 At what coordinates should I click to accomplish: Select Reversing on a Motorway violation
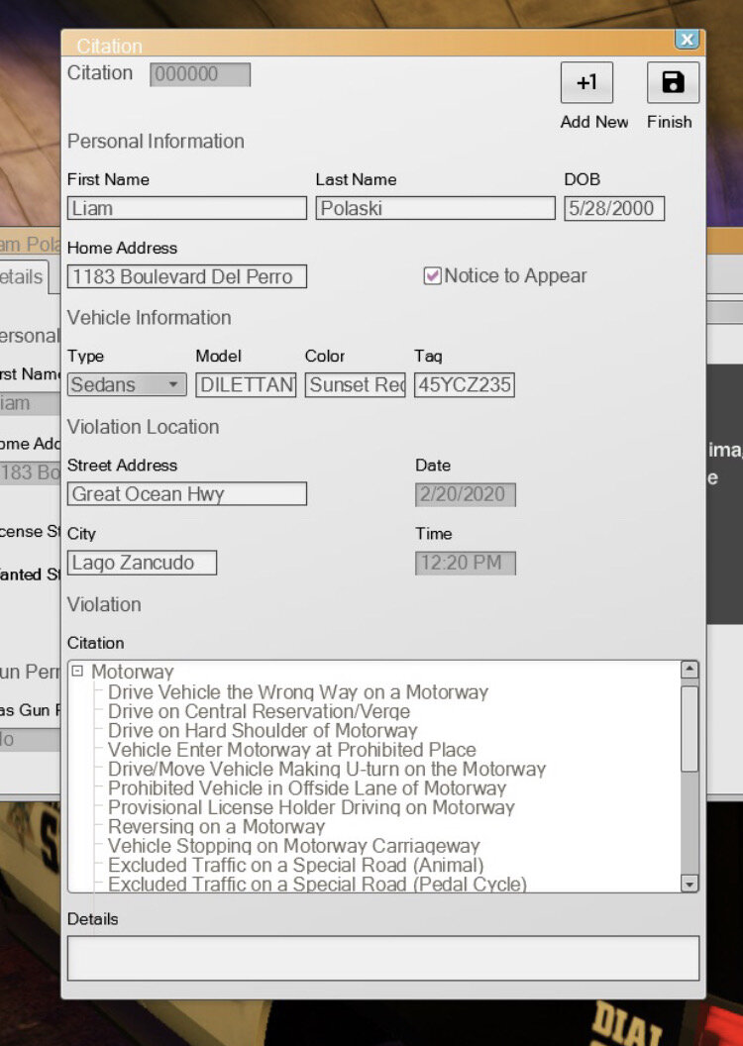(216, 826)
